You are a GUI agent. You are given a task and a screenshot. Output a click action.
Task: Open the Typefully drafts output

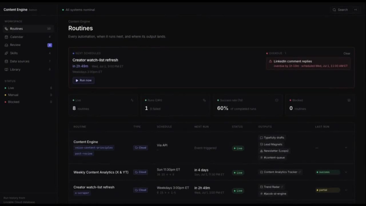[272, 138]
